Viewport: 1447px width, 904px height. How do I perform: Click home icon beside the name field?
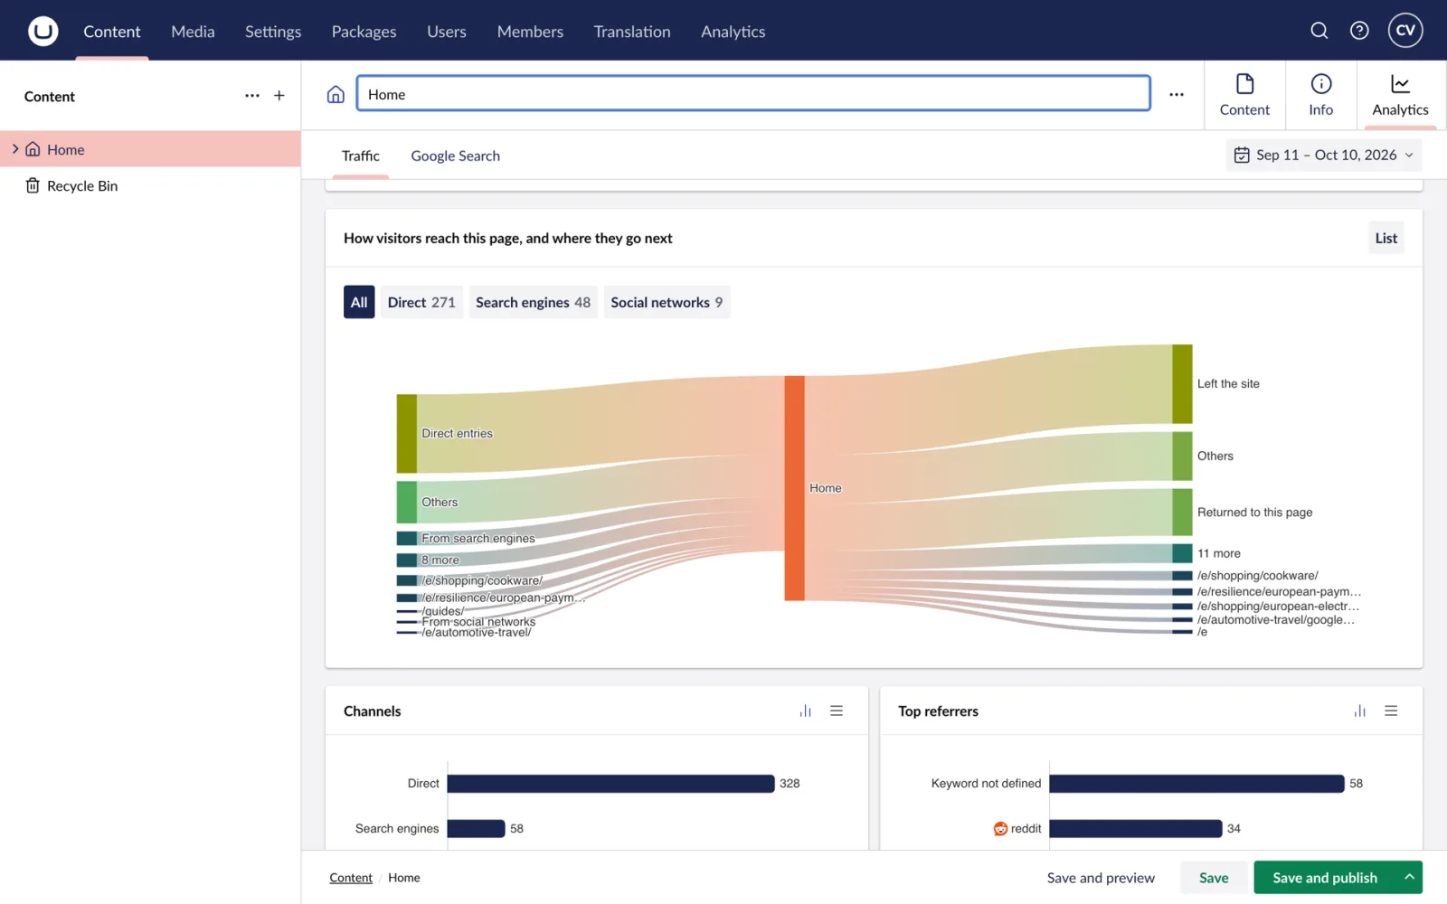click(x=336, y=94)
